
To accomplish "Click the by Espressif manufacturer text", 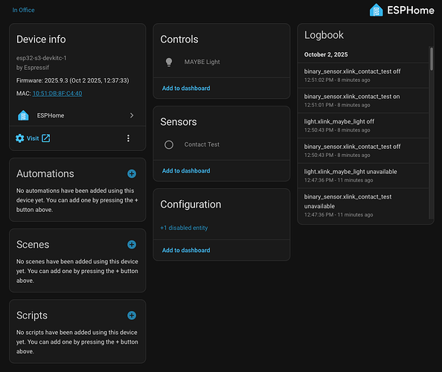I will click(33, 68).
